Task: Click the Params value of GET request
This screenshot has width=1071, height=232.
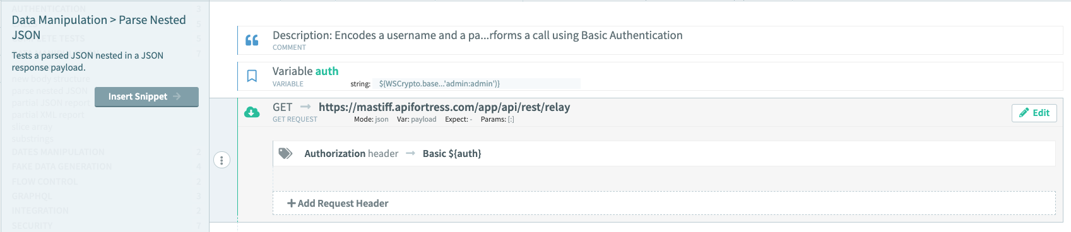Action: (511, 119)
